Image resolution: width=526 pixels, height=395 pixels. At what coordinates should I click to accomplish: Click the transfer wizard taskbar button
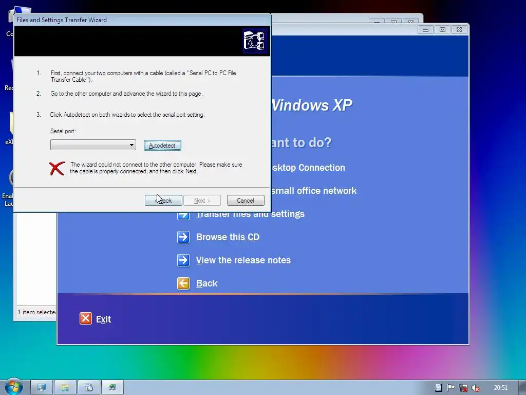coord(112,388)
